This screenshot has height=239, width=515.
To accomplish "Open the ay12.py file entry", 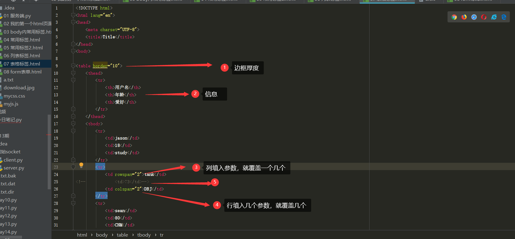I will tap(9, 216).
